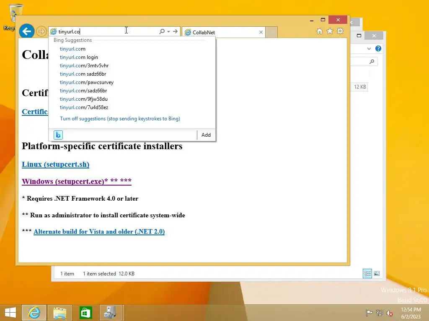Choose the tinyurl.com login suggestion
The width and height of the screenshot is (429, 321).
coord(79,57)
